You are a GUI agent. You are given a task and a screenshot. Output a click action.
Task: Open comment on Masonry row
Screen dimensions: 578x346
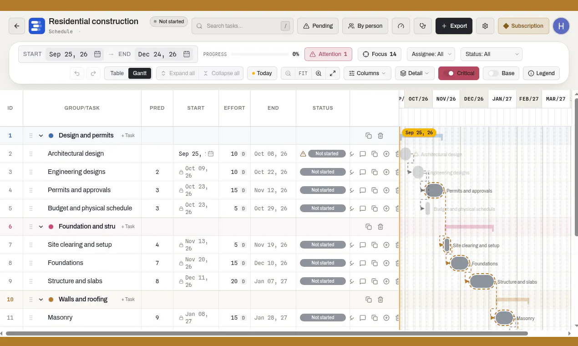click(363, 318)
